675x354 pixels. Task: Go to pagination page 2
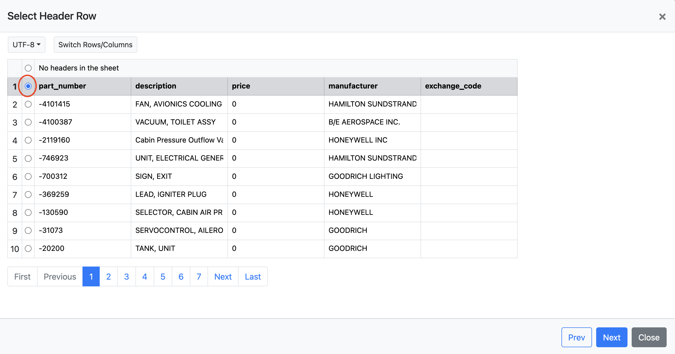pyautogui.click(x=109, y=276)
